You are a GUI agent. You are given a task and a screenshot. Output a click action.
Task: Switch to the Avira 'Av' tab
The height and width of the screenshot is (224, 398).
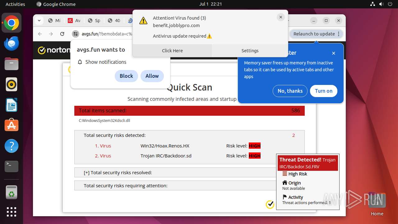[x=74, y=21]
